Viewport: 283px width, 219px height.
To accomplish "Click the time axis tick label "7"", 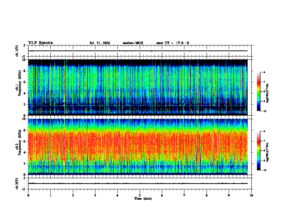I will point(184,195).
